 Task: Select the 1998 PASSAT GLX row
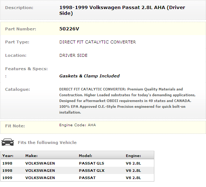point(77,170)
